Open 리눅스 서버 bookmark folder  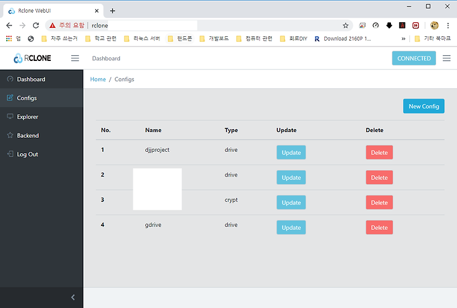(x=142, y=39)
